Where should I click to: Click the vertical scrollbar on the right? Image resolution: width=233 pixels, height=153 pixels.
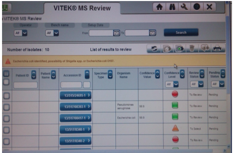pos(228,55)
